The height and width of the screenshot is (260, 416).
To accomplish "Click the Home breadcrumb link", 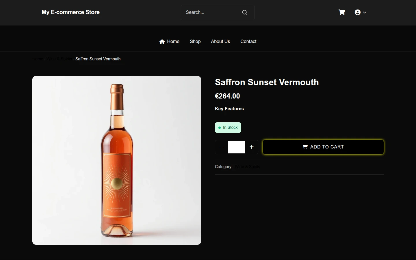I will click(38, 59).
